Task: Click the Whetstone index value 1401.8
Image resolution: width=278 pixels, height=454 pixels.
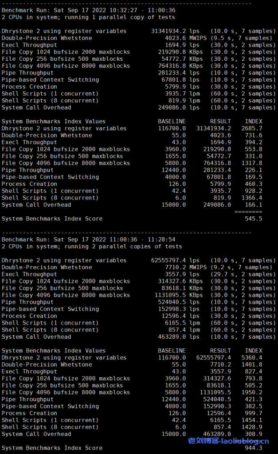Action: click(253, 364)
